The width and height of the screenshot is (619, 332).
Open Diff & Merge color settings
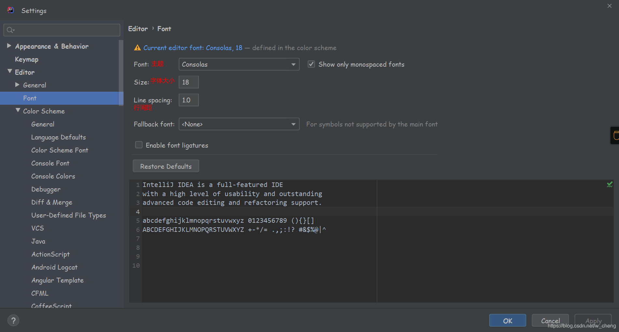(x=52, y=202)
